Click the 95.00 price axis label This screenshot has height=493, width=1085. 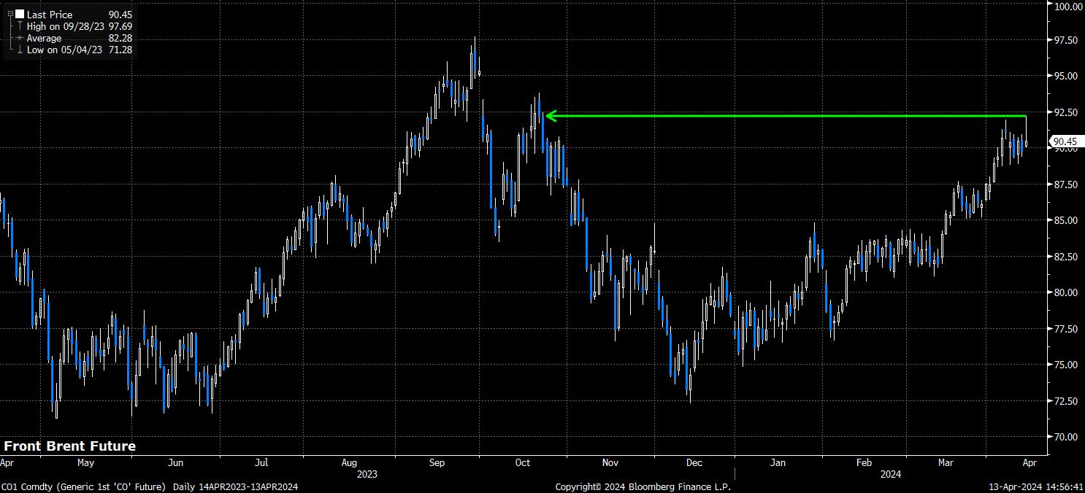1067,76
